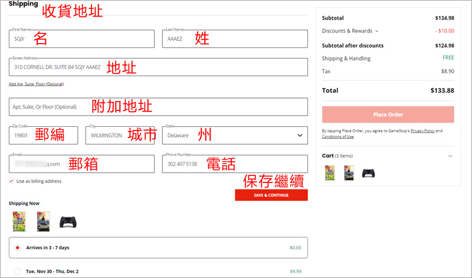Click the Zip Code field
The height and width of the screenshot is (278, 472).
(43, 135)
